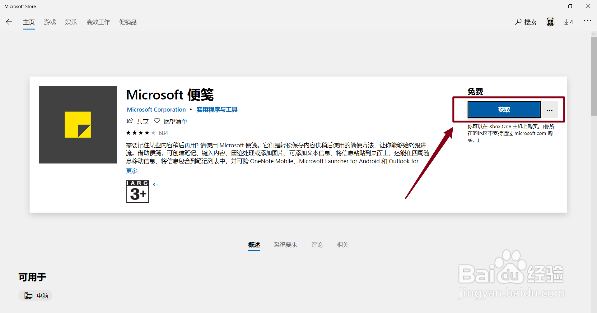Open the 主页 tab
The width and height of the screenshot is (597, 313).
pyautogui.click(x=29, y=22)
